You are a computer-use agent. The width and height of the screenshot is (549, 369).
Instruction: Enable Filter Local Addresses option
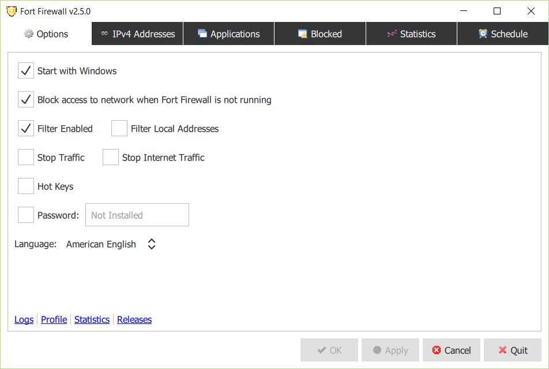(x=119, y=129)
